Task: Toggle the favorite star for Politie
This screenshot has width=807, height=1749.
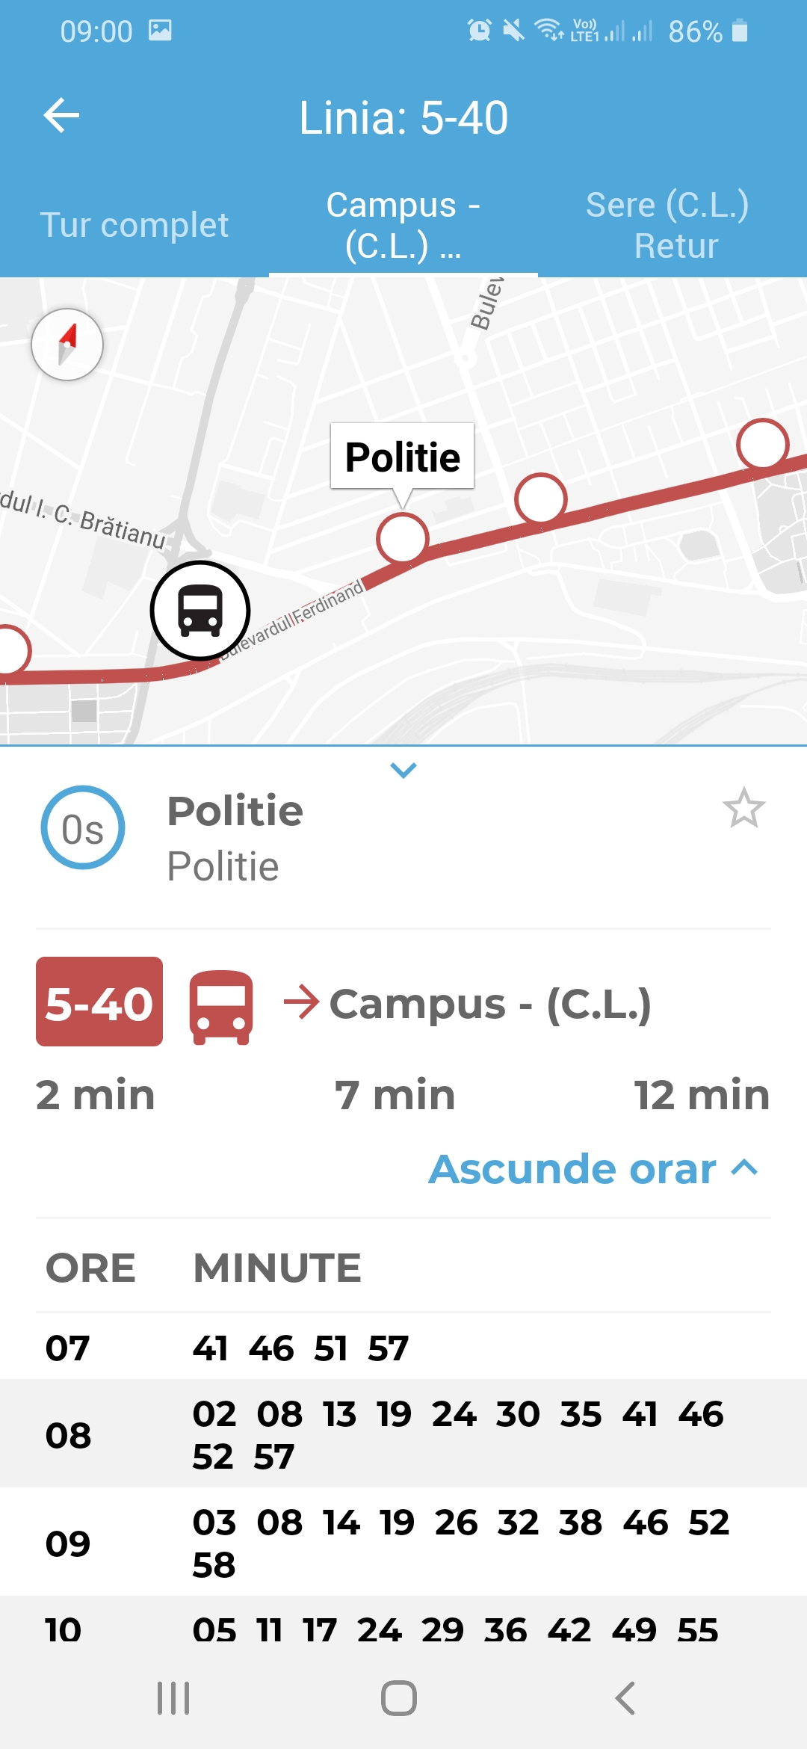Action: pos(744,808)
